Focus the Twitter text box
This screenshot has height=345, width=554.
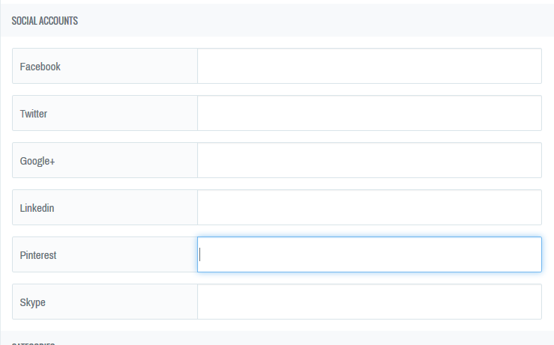369,114
